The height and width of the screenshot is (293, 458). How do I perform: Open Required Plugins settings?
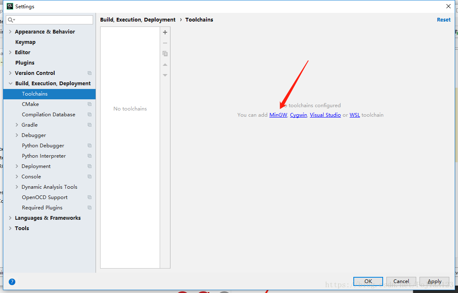[42, 208]
